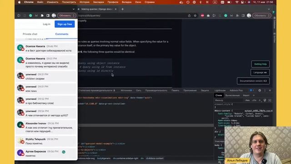Open the Файл menu
This screenshot has height=164, width=291.
(x=40, y=2)
